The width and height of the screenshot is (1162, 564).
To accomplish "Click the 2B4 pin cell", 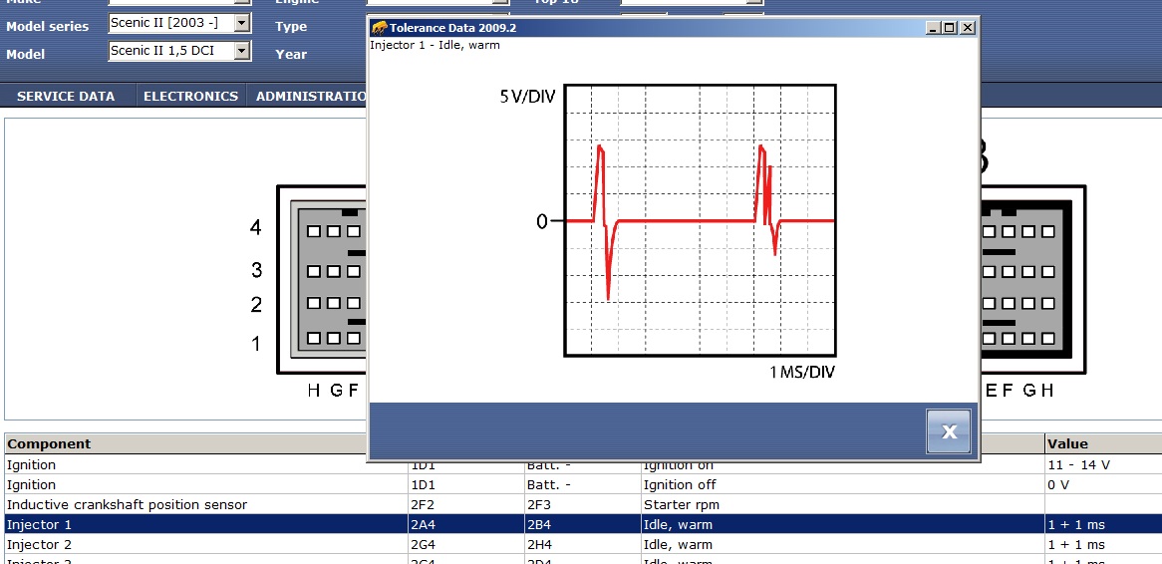I will coord(582,524).
